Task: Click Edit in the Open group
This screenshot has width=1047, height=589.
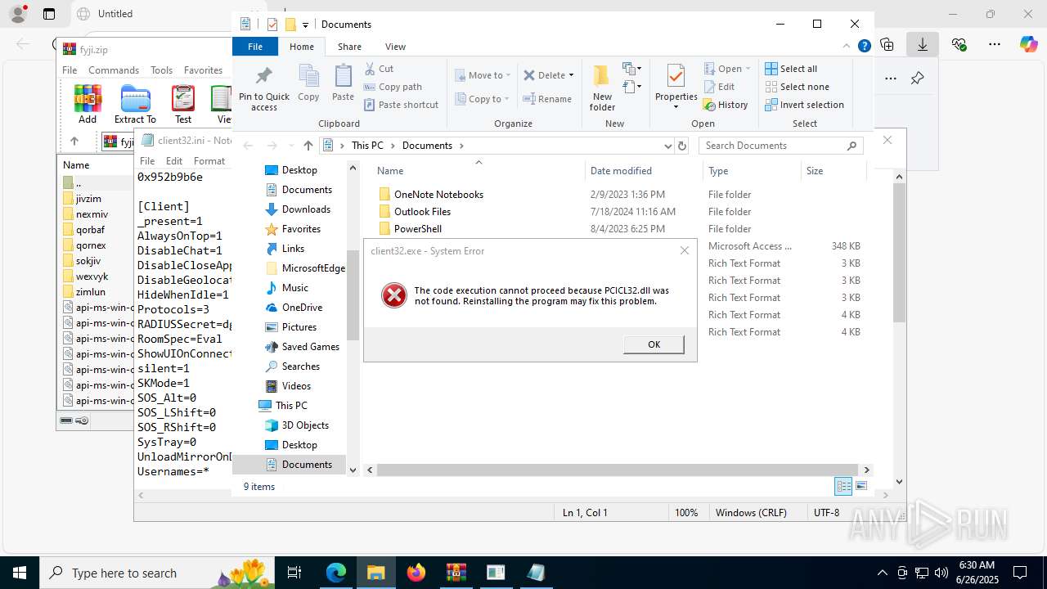Action: pos(719,87)
